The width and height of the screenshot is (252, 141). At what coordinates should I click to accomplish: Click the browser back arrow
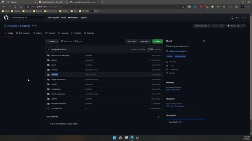(4, 7)
